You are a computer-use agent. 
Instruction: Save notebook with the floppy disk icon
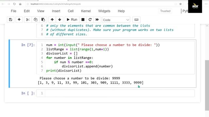[x=10, y=19]
